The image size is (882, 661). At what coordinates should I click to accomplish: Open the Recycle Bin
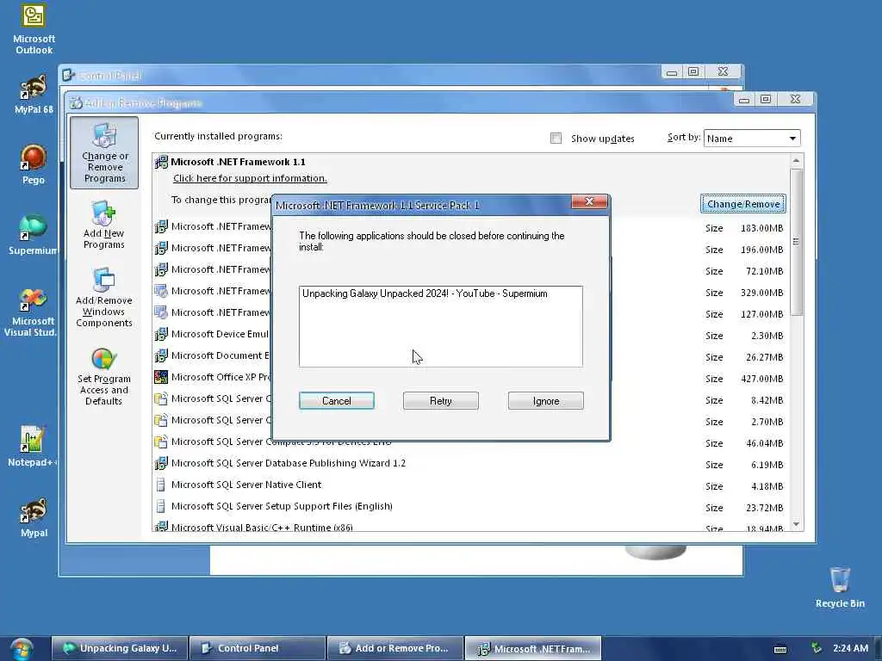pos(840,588)
